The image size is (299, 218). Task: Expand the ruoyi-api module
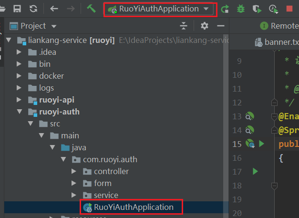coord(19,100)
